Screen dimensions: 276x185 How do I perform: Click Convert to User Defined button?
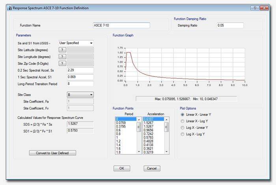coord(52,153)
